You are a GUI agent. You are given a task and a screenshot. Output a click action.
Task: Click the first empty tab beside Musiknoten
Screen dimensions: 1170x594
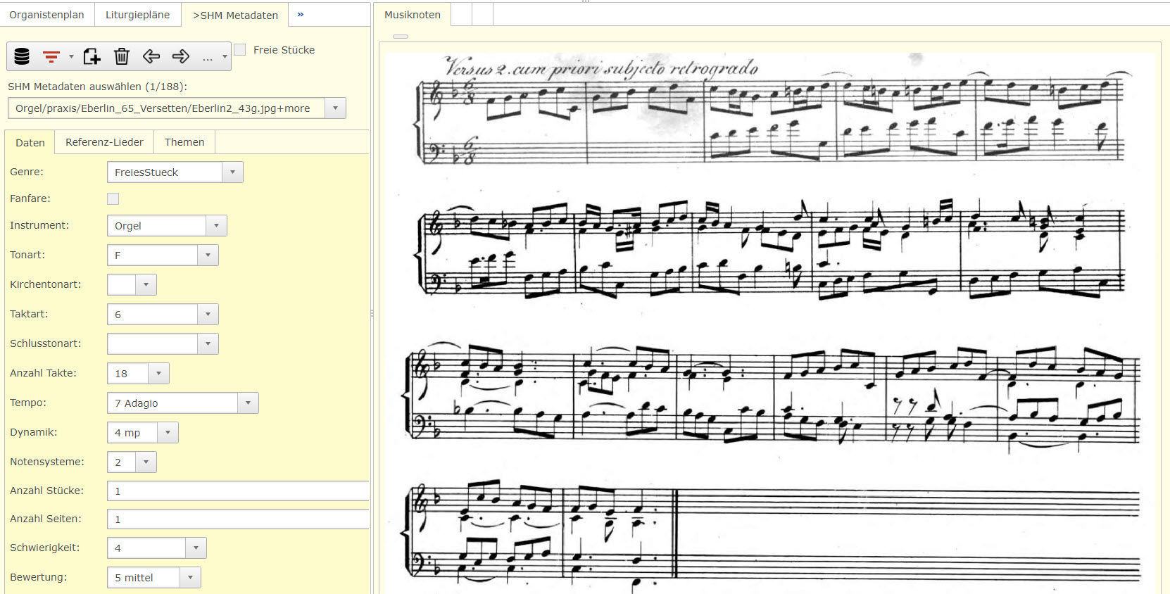[461, 15]
